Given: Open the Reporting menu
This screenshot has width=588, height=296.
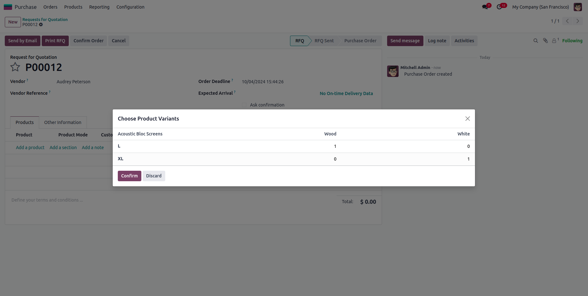Looking at the screenshot, I should [x=99, y=7].
